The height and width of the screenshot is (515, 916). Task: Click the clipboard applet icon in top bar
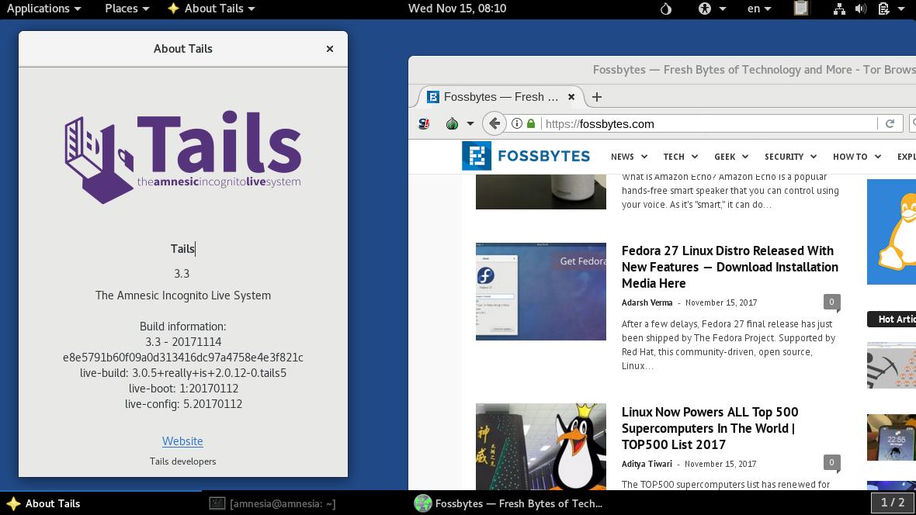click(801, 9)
